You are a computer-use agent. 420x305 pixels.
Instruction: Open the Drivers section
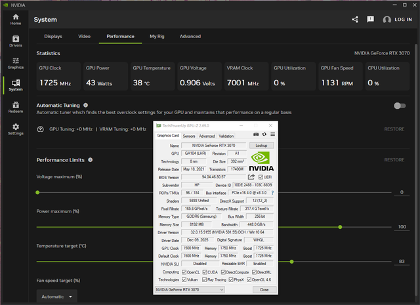coord(16,41)
